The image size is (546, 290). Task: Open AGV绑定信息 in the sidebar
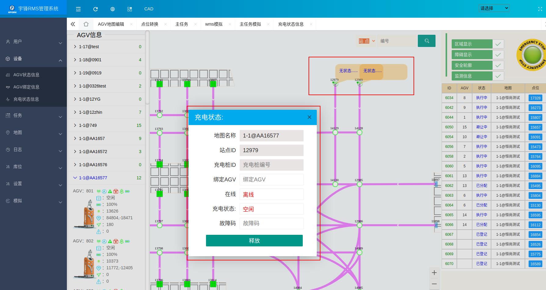27,87
